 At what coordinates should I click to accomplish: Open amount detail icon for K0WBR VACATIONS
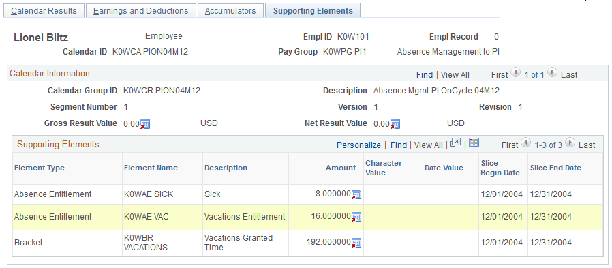tap(356, 243)
